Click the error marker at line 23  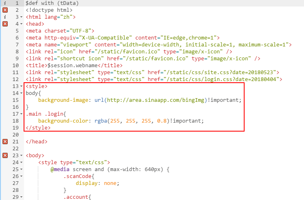[x=5, y=155]
